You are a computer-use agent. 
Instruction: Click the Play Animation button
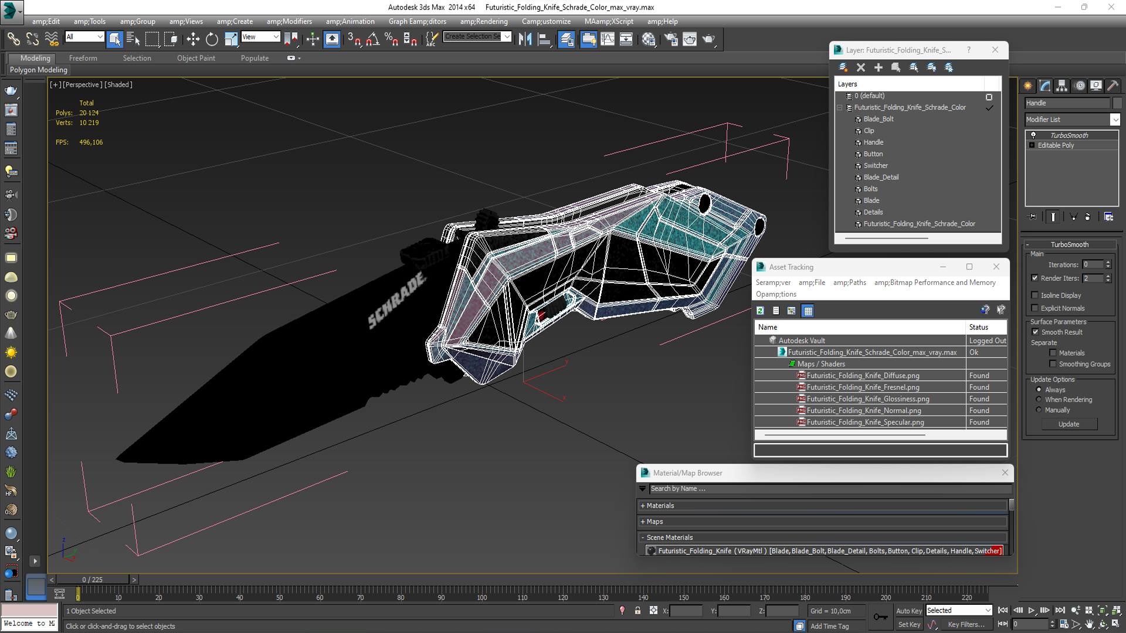click(x=1031, y=611)
